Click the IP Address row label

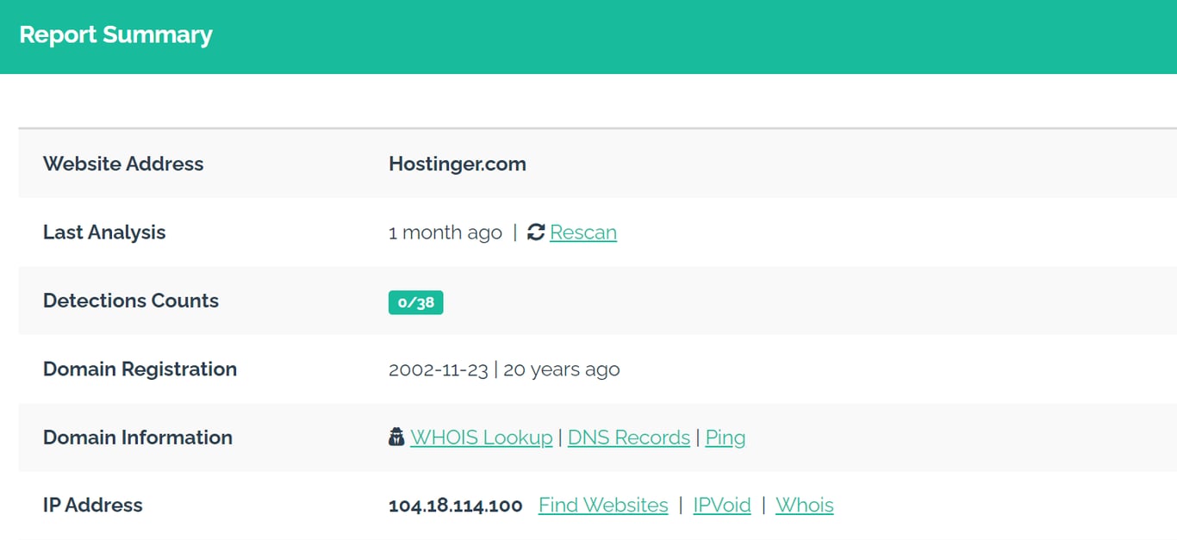point(92,506)
